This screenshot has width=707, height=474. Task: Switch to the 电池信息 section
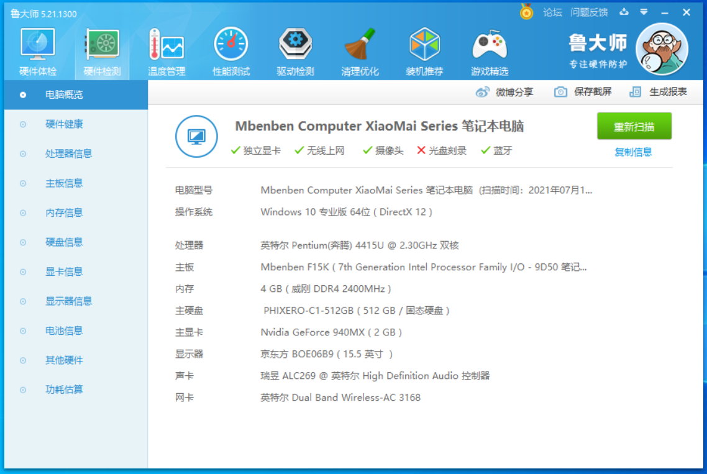[x=64, y=330]
